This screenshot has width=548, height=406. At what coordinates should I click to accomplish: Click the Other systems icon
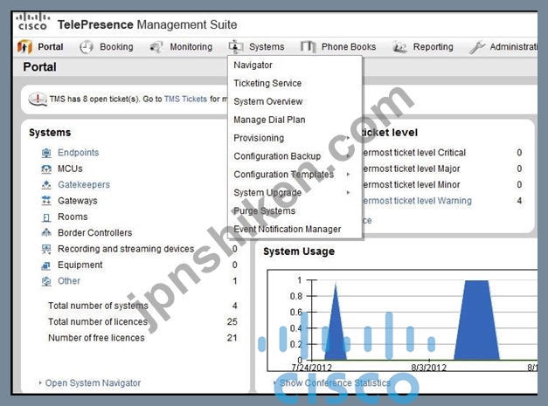click(46, 281)
